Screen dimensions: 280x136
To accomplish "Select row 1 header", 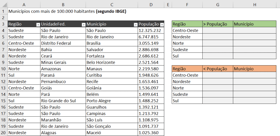I will (4, 11).
